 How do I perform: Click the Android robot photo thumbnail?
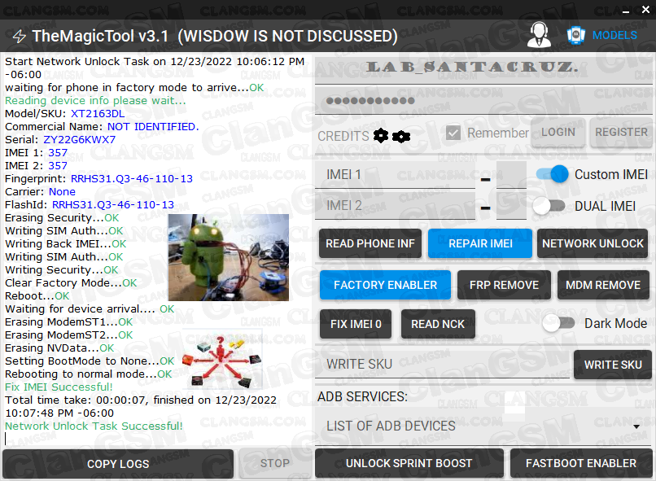(229, 258)
